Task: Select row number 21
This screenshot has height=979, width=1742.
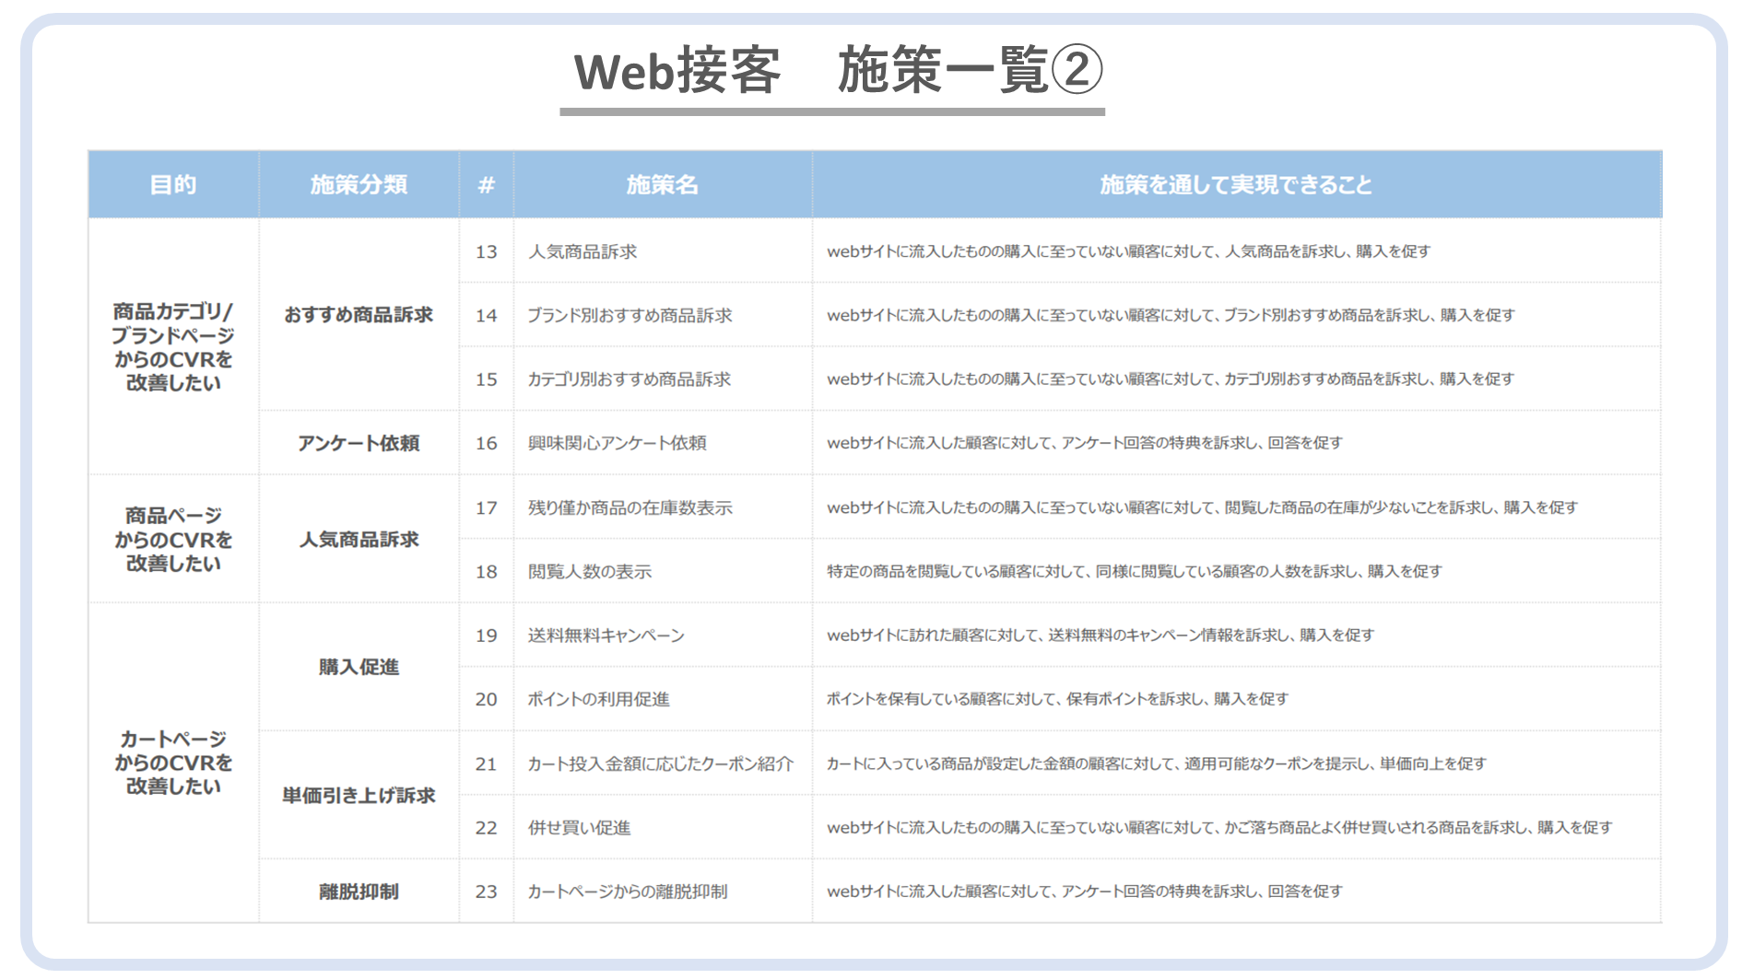Action: [487, 763]
